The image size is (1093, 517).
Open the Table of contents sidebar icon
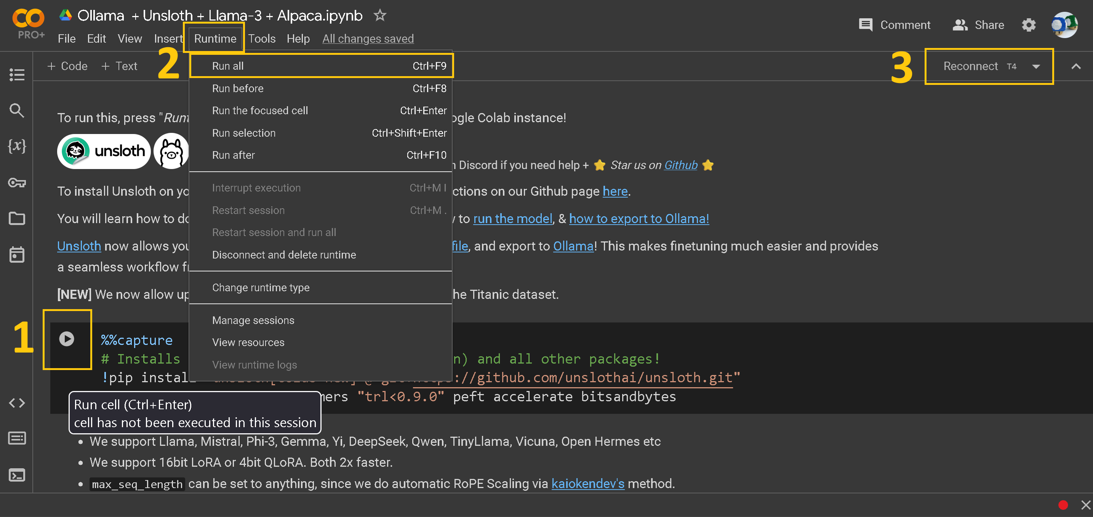pyautogui.click(x=16, y=75)
